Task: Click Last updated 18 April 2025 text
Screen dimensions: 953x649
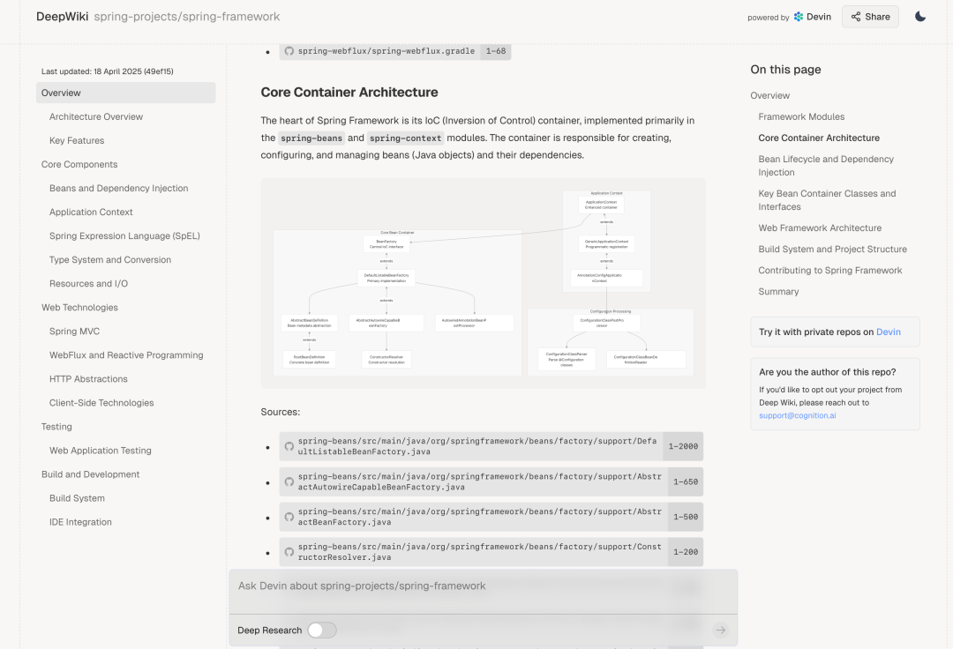Action: tap(107, 71)
